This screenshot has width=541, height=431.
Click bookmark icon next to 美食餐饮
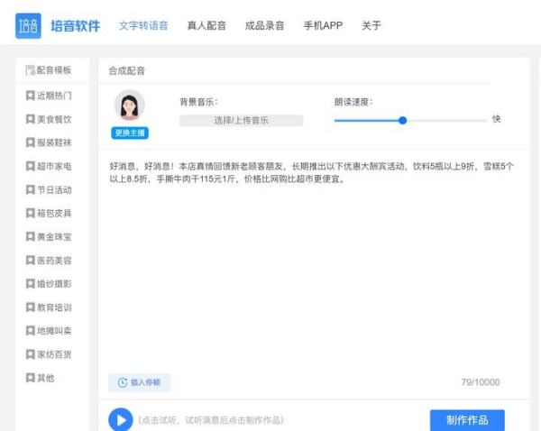(31, 119)
